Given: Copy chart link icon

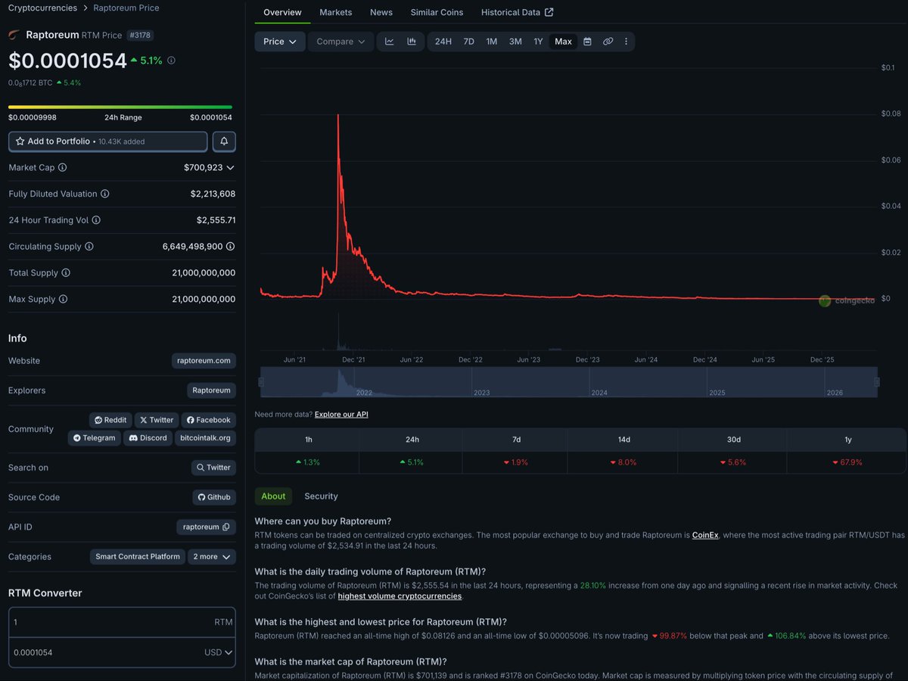Looking at the screenshot, I should pos(608,42).
